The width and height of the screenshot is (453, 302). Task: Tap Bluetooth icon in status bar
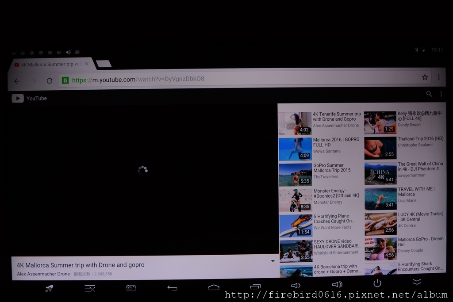(x=417, y=50)
